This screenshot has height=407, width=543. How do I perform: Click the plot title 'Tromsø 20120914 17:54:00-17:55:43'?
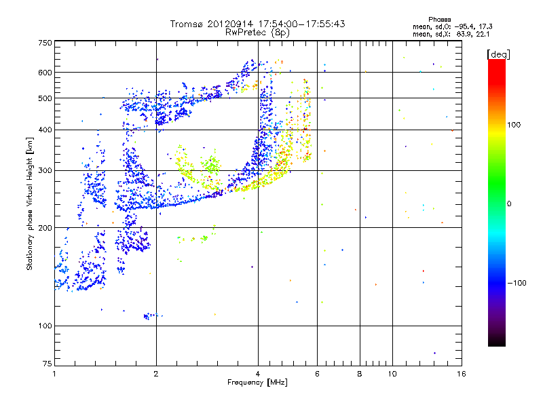257,24
